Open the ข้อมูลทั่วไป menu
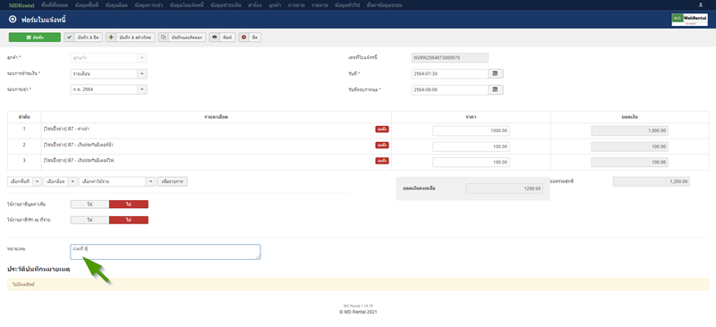 (346, 5)
